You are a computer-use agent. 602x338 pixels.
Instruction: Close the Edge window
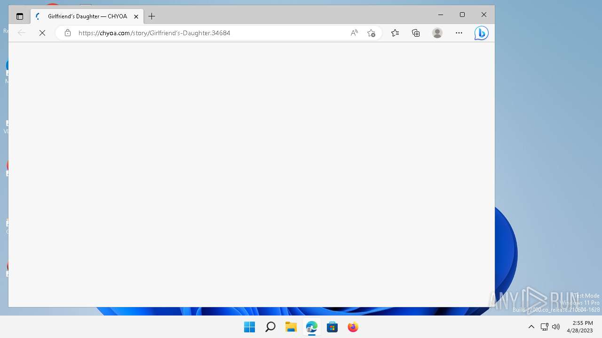(x=484, y=15)
